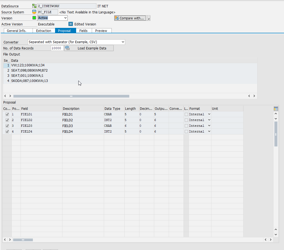Click the green Active version status icon

tap(34, 18)
